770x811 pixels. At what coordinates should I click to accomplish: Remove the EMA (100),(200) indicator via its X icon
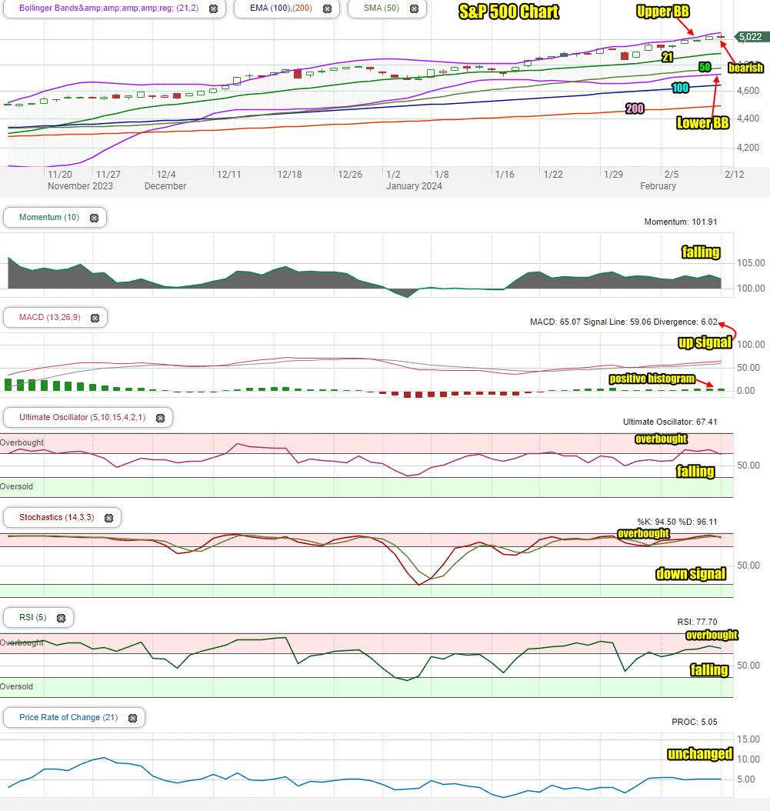(328, 8)
